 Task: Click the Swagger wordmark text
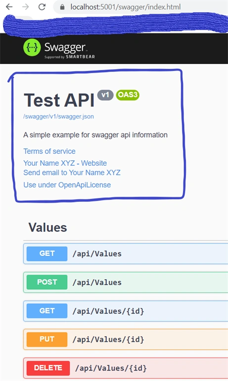click(65, 47)
